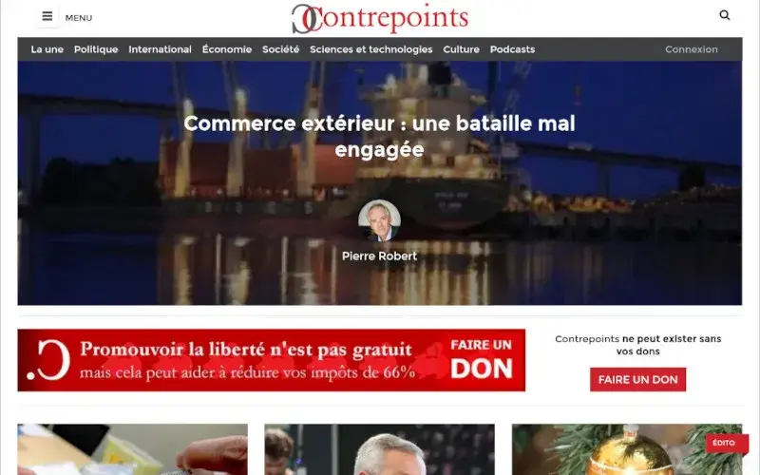Click the red FAIRE UN DON button
This screenshot has width=760, height=475.
click(x=637, y=379)
